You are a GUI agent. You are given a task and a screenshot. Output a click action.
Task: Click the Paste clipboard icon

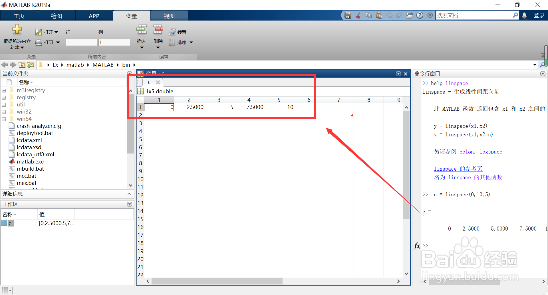[379, 15]
